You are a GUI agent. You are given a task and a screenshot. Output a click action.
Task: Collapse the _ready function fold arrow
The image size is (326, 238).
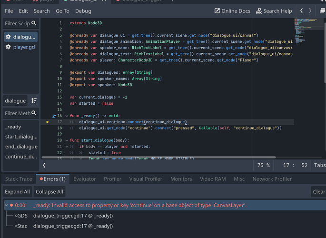(66, 116)
